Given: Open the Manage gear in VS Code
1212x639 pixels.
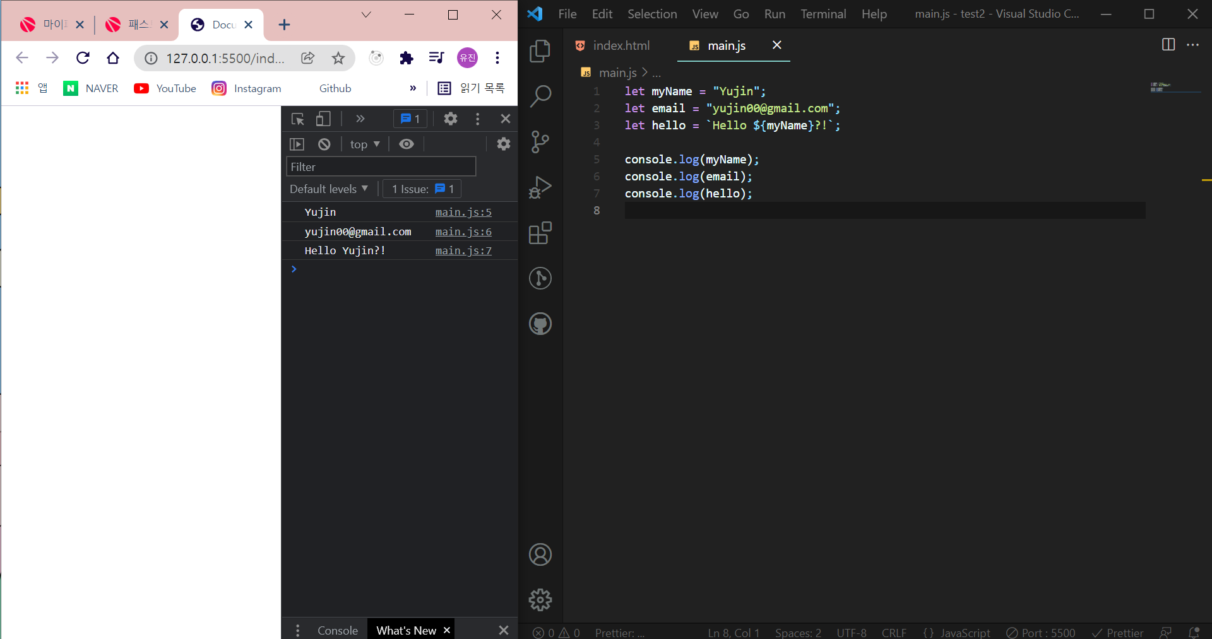Looking at the screenshot, I should tap(540, 600).
